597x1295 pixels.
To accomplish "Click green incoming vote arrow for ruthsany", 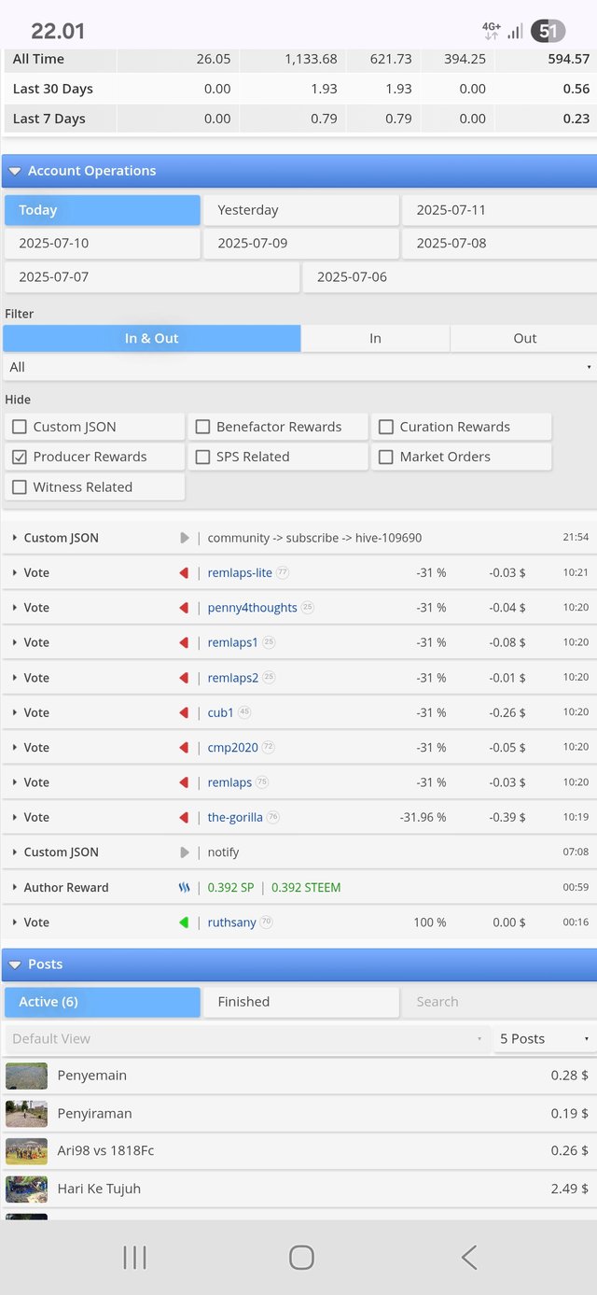I will point(184,922).
